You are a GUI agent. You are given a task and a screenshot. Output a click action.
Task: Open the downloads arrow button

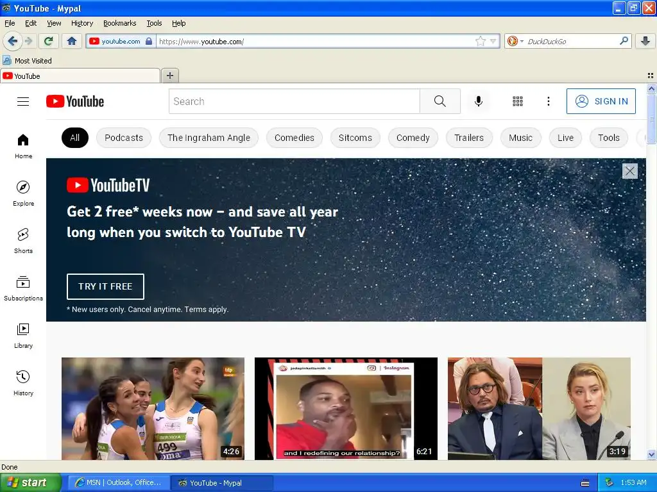coord(645,41)
